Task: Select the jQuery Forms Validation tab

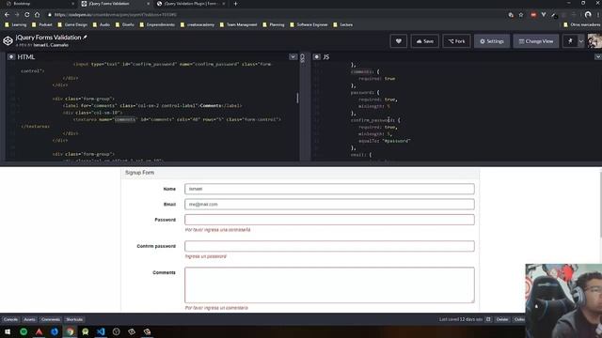Action: point(115,4)
